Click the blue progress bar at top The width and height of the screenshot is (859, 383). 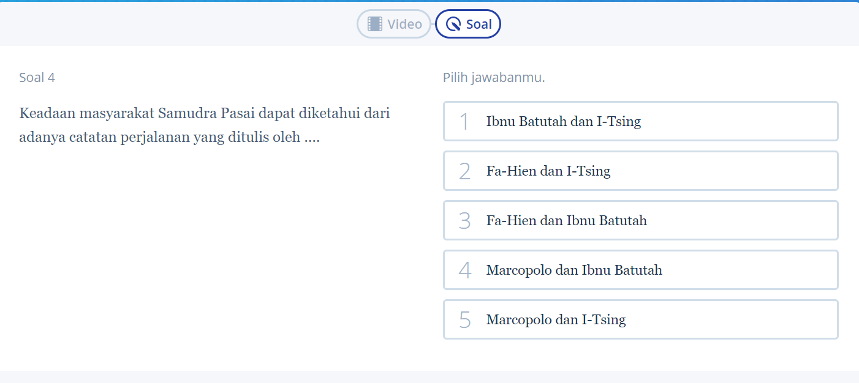[x=430, y=1]
